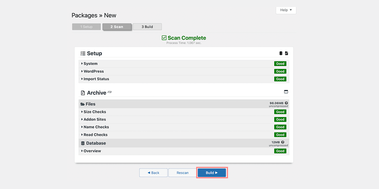Click the Good badge for Overview
379x189 pixels.
280,151
